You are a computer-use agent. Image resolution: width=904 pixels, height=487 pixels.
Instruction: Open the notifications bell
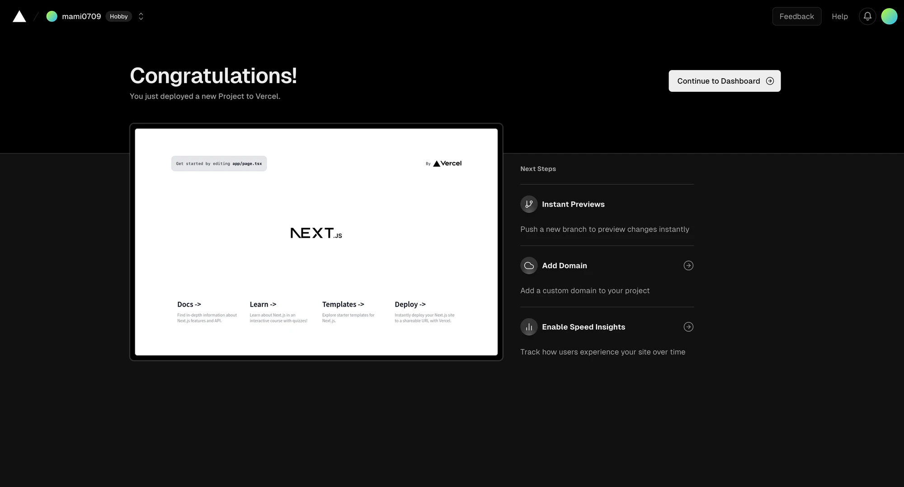(x=867, y=16)
